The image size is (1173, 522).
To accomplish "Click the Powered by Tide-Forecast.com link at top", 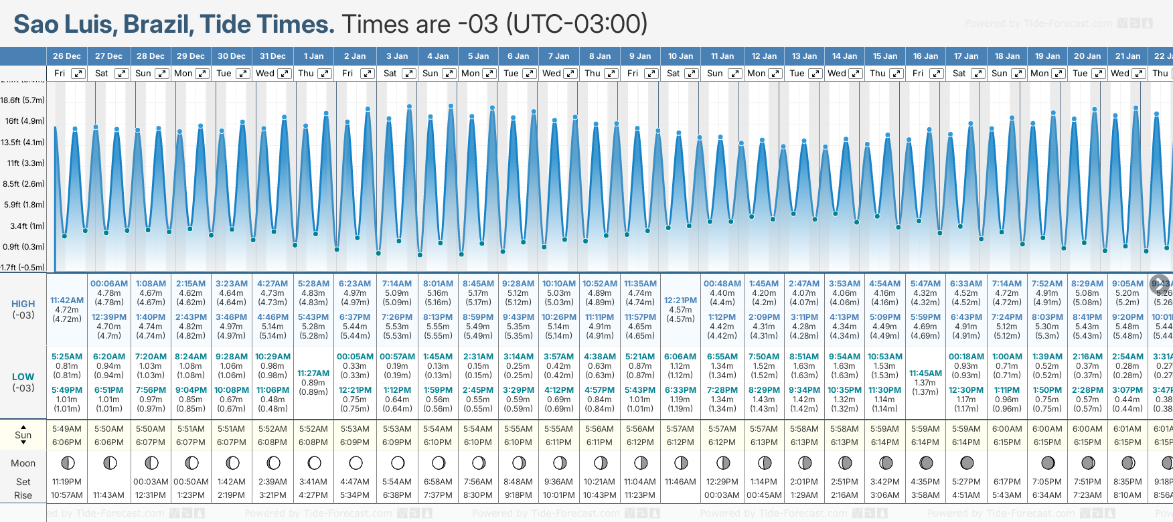I will [1038, 23].
